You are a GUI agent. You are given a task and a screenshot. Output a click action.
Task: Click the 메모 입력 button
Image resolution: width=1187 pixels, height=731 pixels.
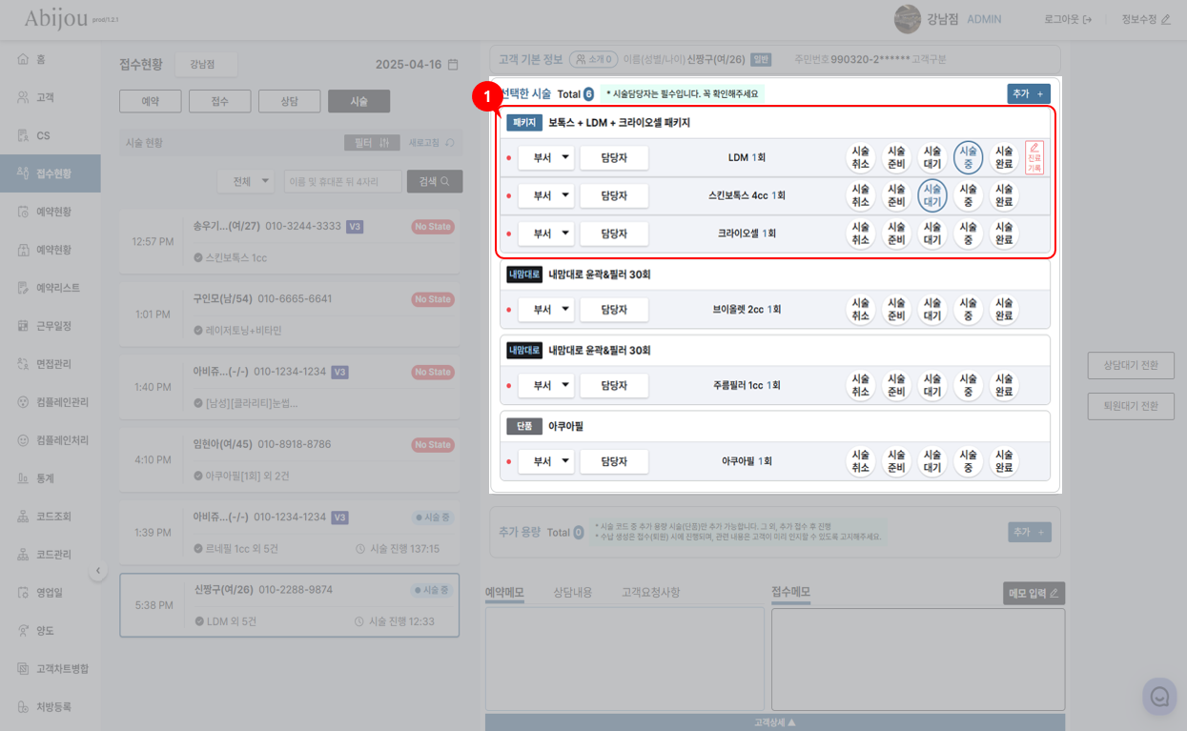(1034, 593)
